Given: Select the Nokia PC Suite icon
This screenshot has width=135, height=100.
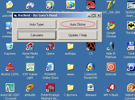Looking at the screenshot, I should 50,5.
